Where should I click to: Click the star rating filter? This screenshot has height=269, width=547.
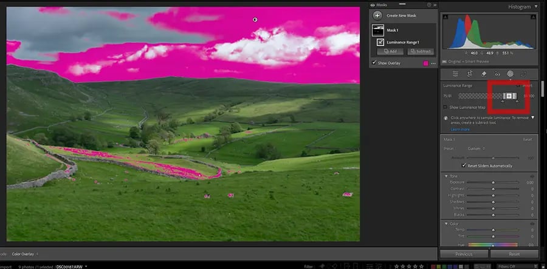(409, 267)
